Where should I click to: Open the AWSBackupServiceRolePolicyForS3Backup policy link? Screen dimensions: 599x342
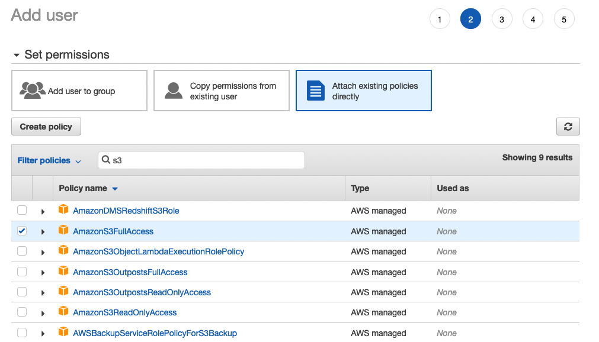point(155,333)
